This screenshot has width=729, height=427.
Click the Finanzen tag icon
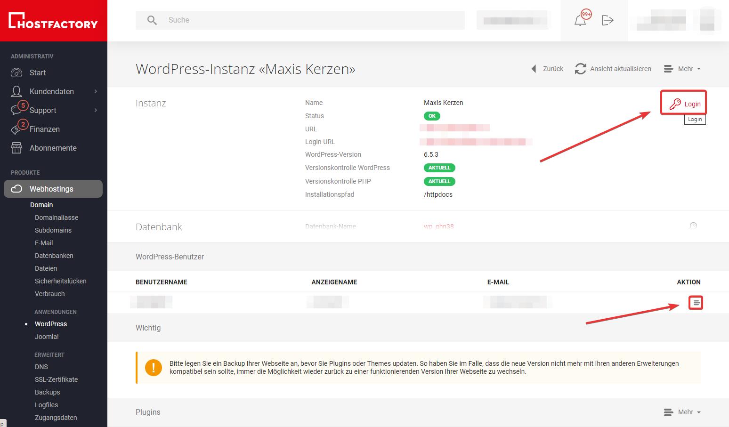pos(16,129)
